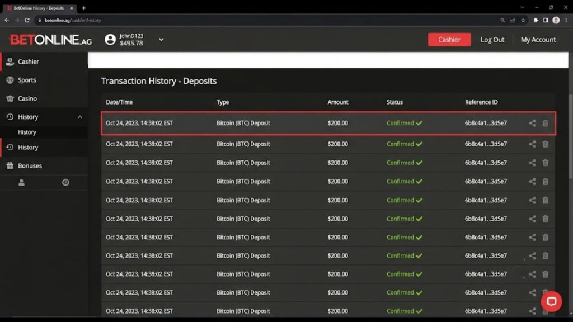Image resolution: width=573 pixels, height=322 pixels.
Task: Reload the page with the refresh icon
Action: [27, 21]
